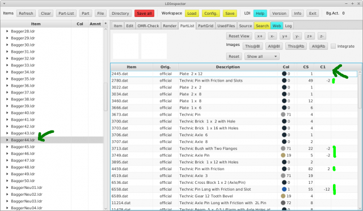Click the Info button
Viewport: 363px width, 211px height.
(297, 14)
